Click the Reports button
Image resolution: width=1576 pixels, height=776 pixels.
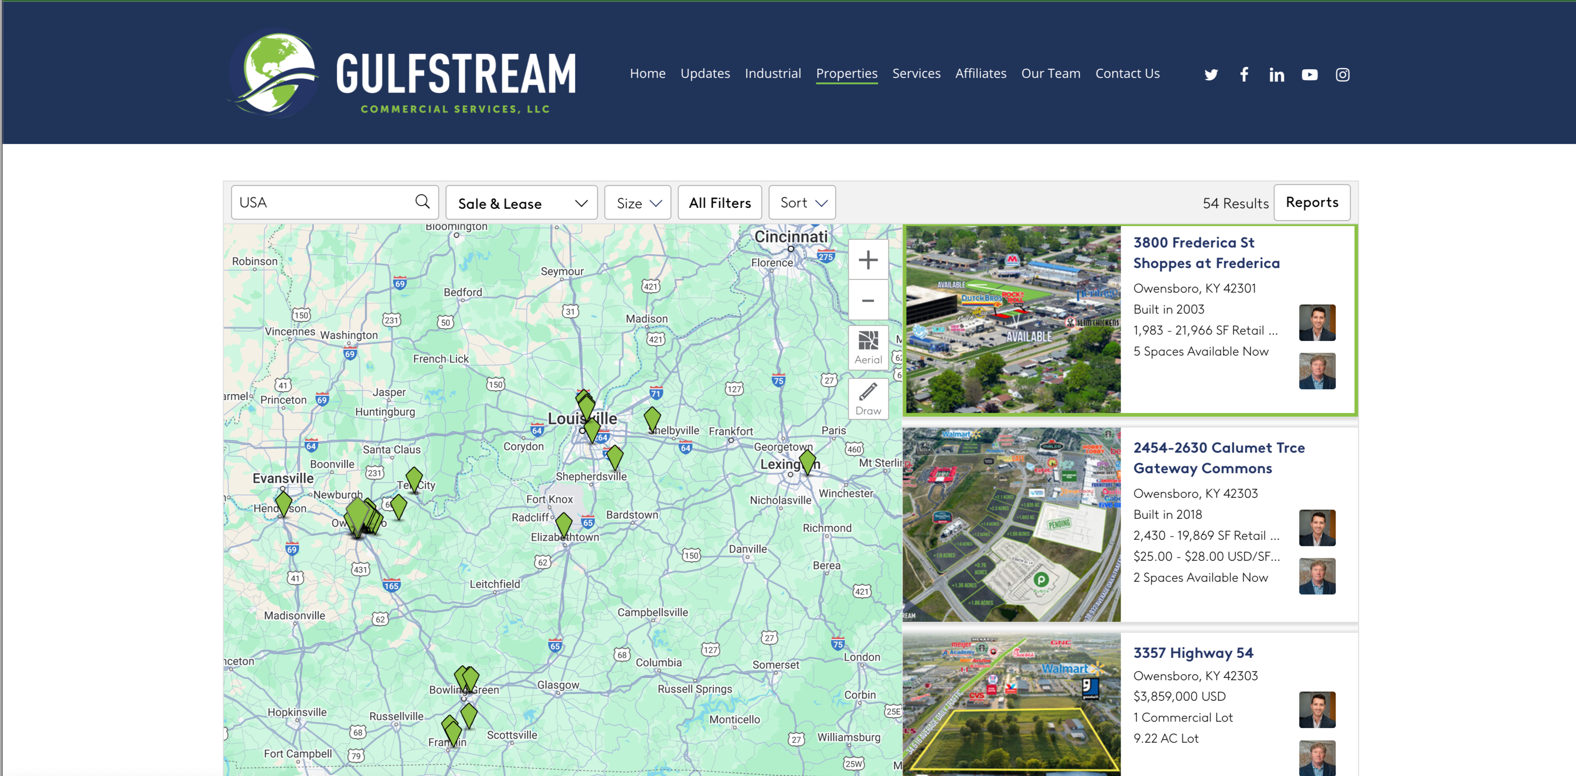[1311, 202]
